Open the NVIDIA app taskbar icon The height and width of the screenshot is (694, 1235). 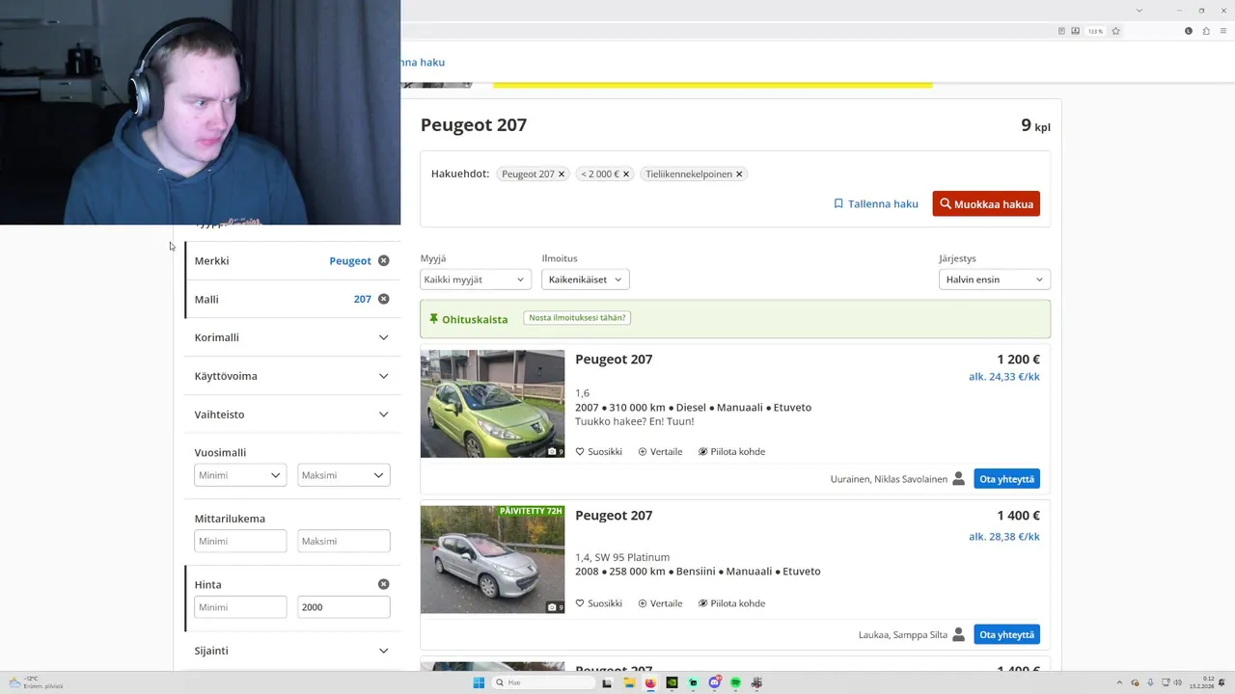click(x=672, y=682)
